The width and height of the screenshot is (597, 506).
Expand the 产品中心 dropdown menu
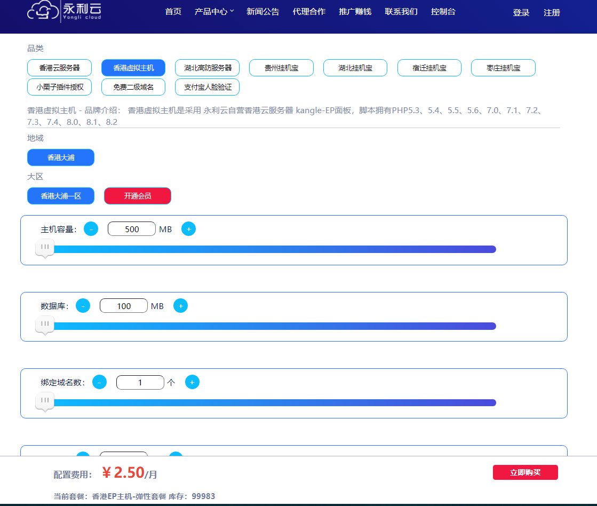pos(214,12)
